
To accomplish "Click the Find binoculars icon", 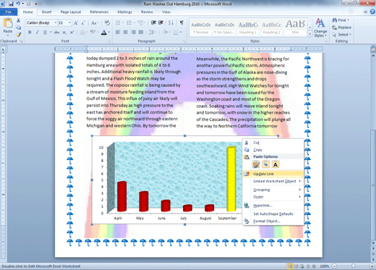I will pyautogui.click(x=335, y=20).
